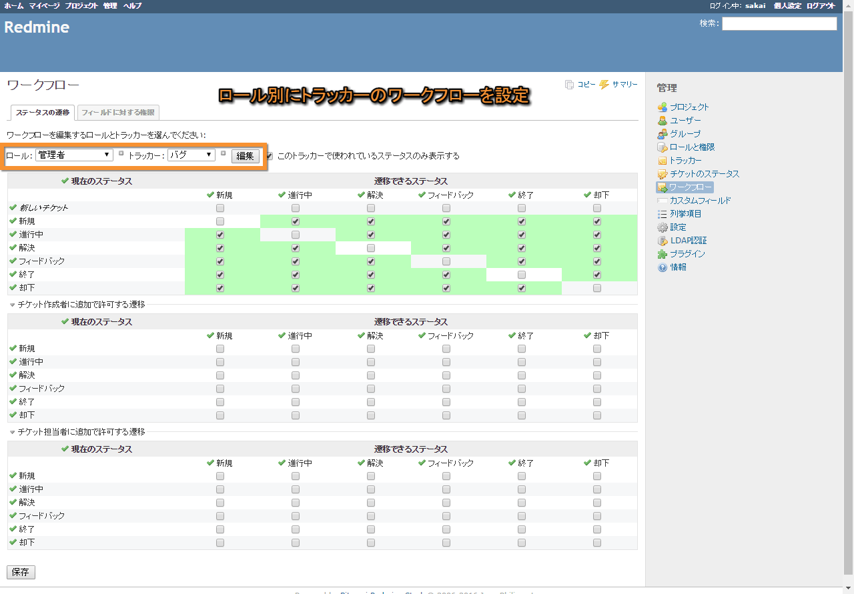This screenshot has width=854, height=594.
Task: Click the チケットのステータス icon in the sidebar
Action: tap(662, 174)
